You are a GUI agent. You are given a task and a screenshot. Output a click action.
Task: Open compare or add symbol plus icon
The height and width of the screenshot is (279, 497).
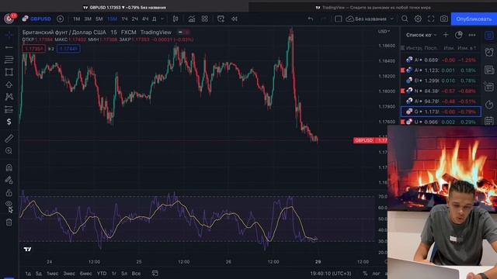click(60, 19)
